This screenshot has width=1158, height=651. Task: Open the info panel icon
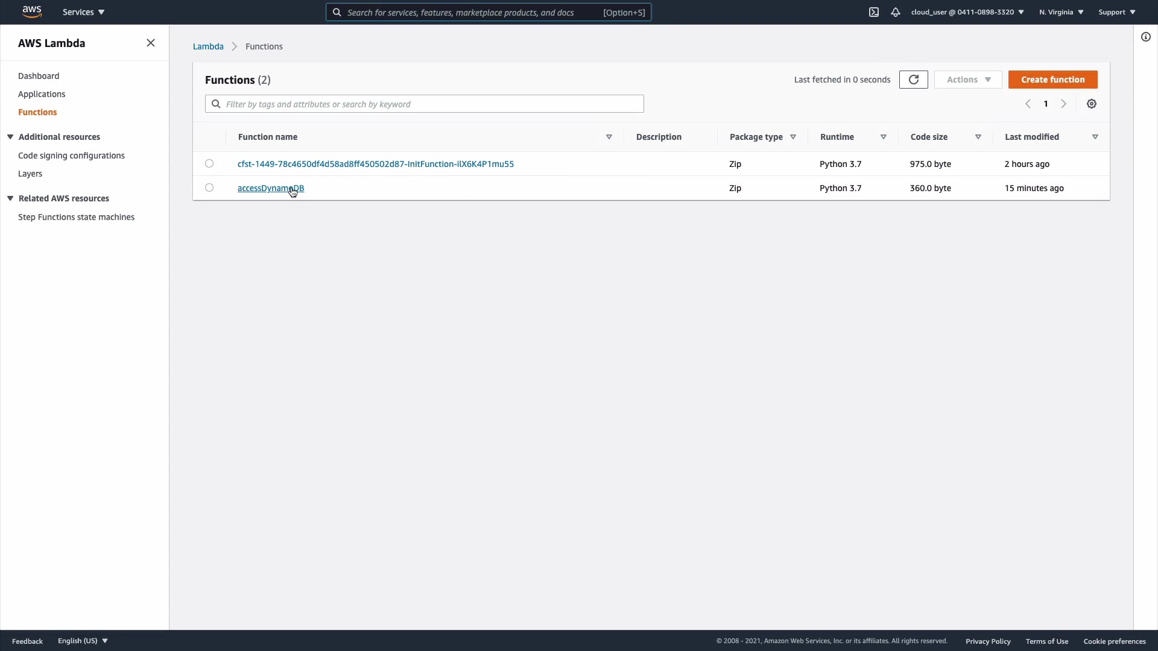1146,37
